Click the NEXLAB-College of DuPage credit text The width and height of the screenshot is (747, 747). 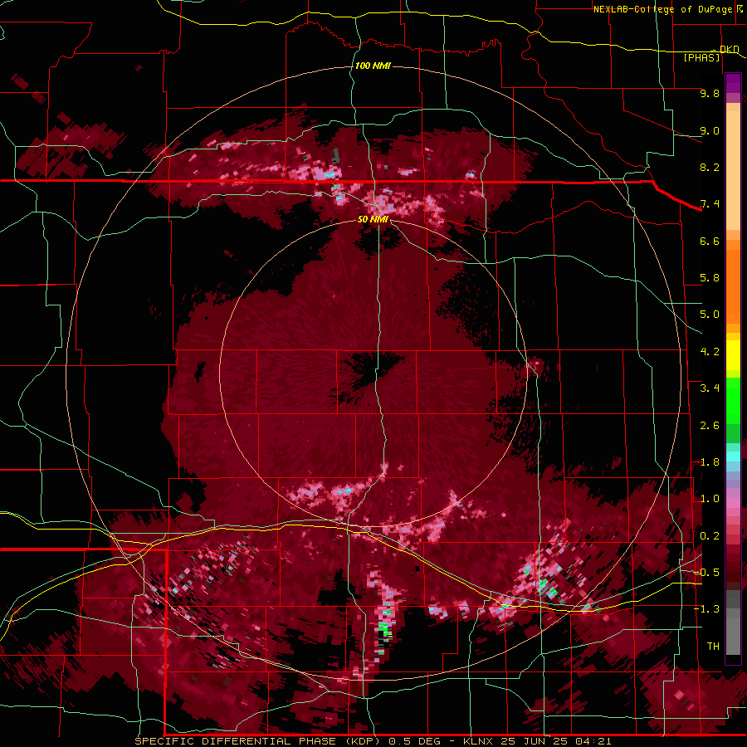[662, 9]
